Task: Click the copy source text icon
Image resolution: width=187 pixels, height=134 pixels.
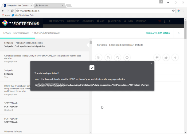Action: pos(108,58)
